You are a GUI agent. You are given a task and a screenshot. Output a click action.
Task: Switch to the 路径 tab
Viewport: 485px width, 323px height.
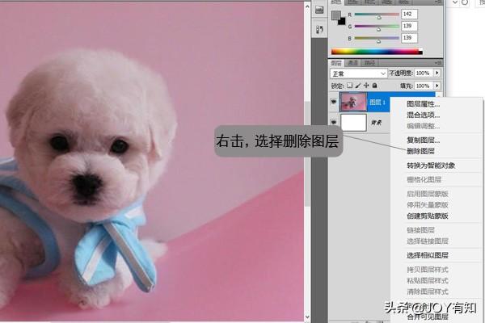(369, 63)
